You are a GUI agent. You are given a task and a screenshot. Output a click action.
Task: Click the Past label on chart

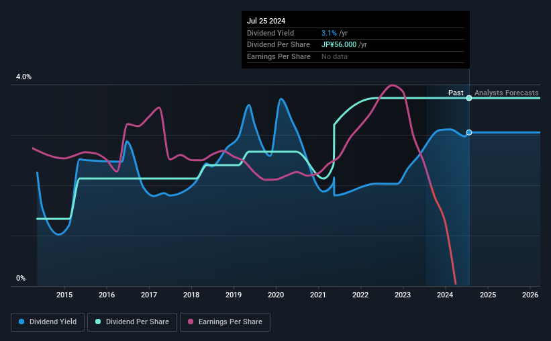[x=456, y=93]
